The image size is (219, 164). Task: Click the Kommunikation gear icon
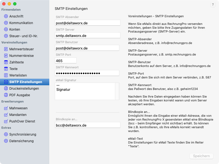(x=6, y=23)
